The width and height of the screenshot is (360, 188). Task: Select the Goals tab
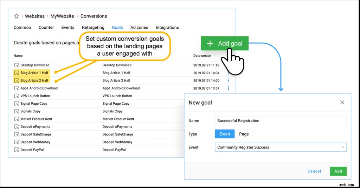click(x=117, y=27)
